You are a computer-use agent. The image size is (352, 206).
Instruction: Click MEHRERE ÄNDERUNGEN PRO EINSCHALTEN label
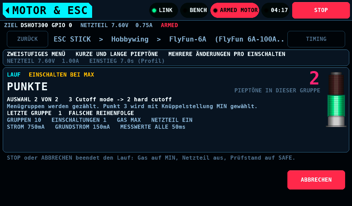(x=227, y=54)
